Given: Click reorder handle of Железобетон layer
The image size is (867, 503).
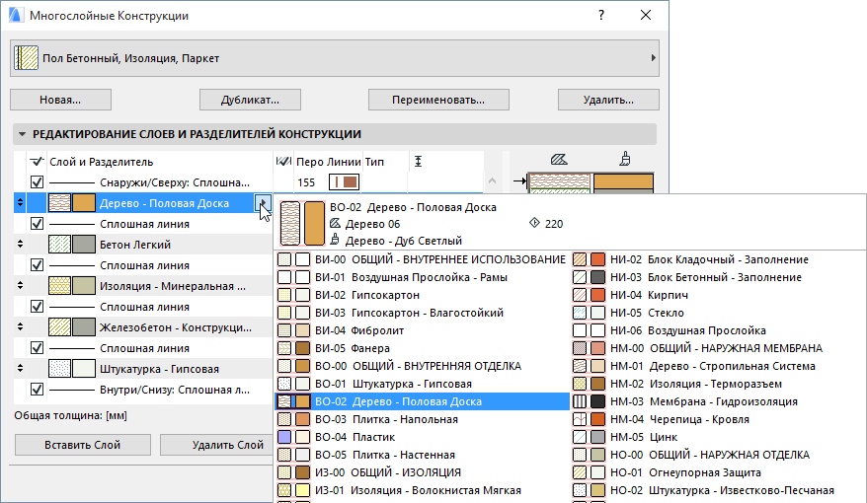Looking at the screenshot, I should coord(20,326).
